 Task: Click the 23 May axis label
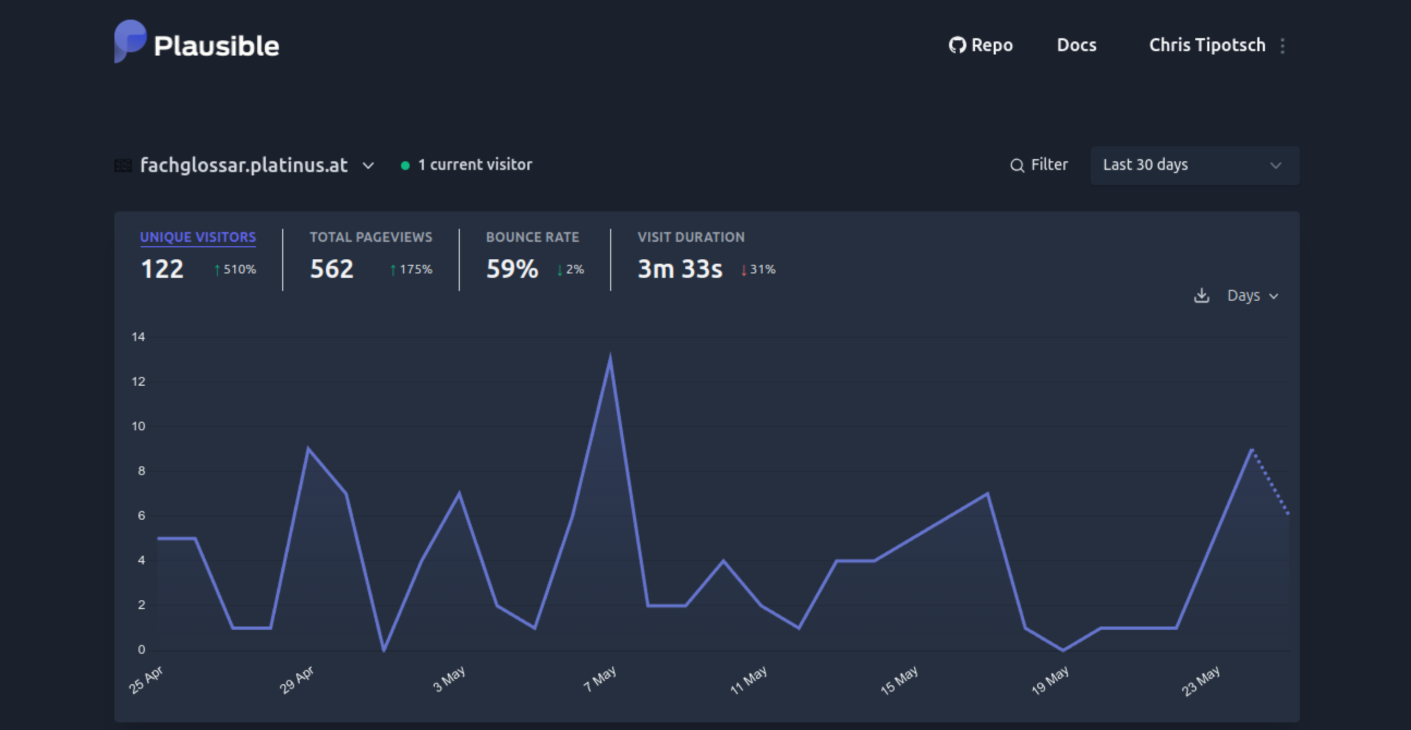point(1200,680)
